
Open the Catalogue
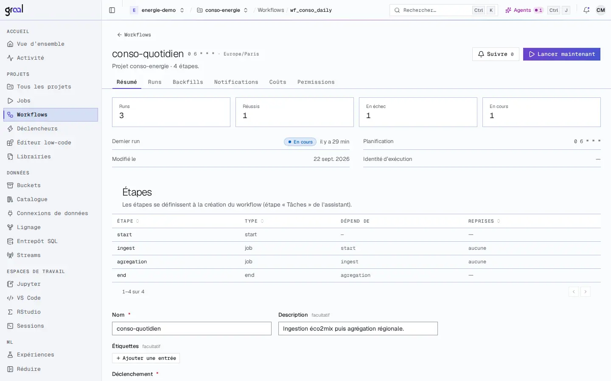tap(50, 199)
